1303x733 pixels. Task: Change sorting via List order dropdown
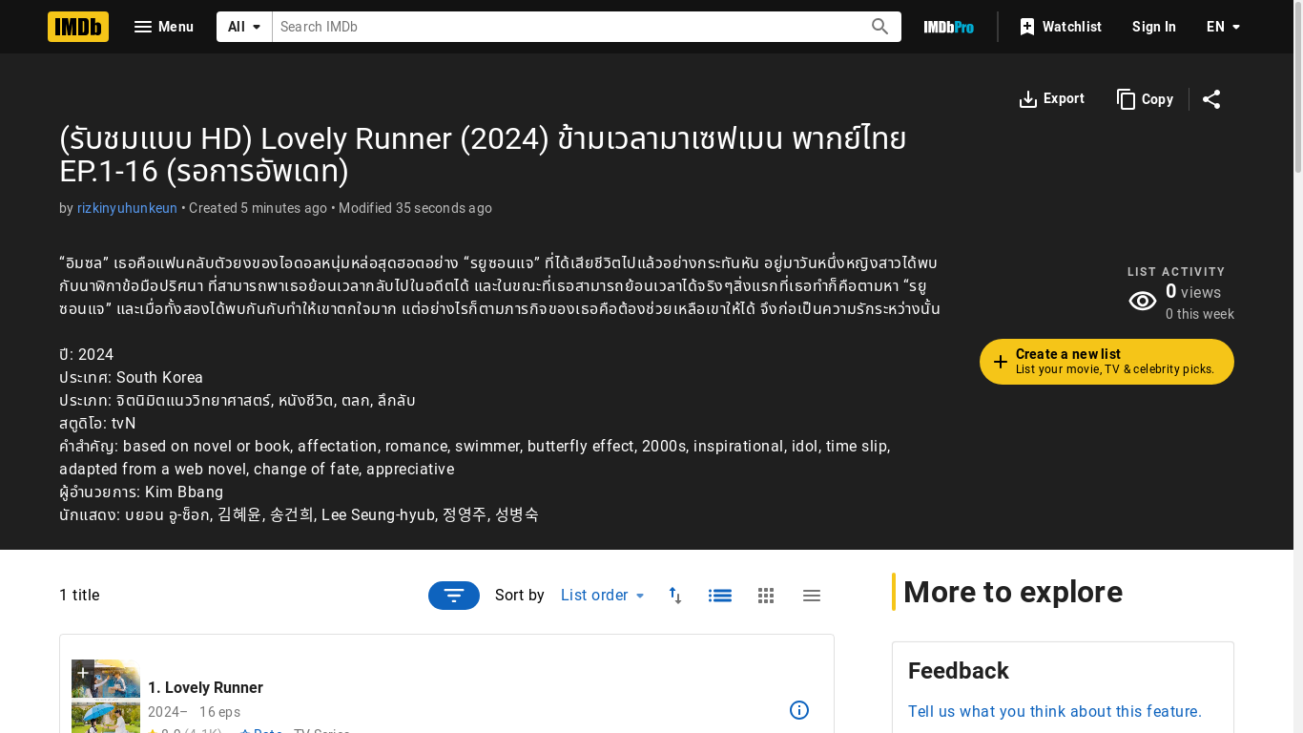click(x=603, y=596)
